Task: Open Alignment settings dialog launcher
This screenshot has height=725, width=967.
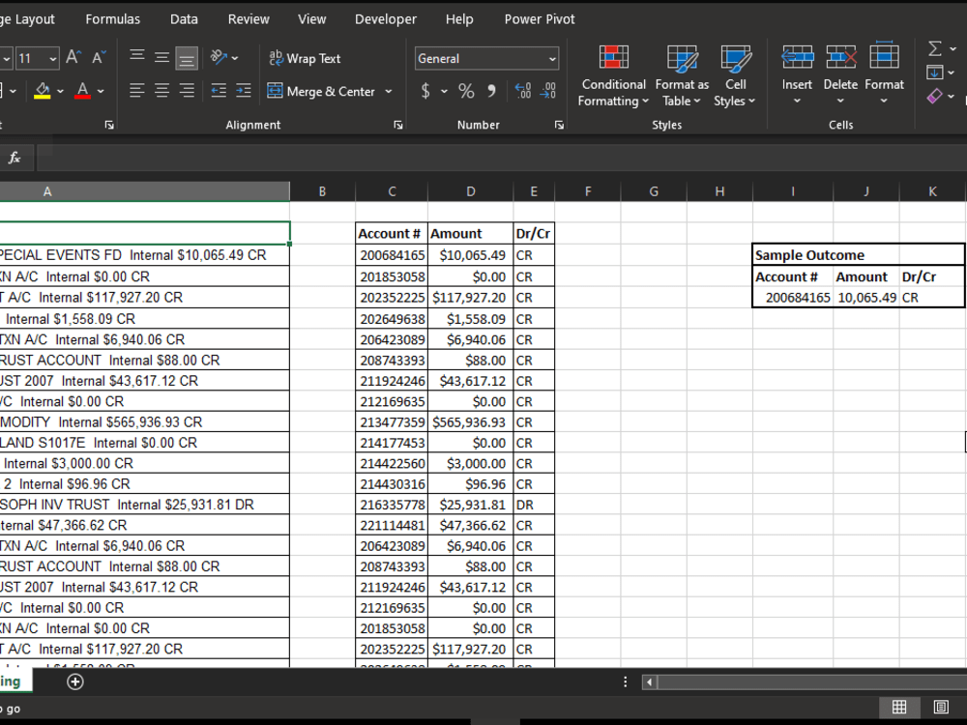Action: pyautogui.click(x=398, y=125)
